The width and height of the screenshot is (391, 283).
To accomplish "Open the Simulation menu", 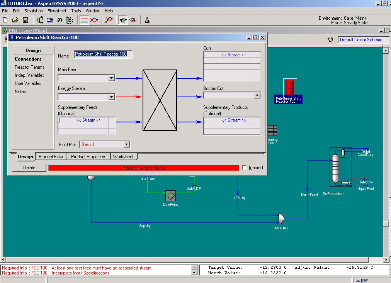I will pos(34,11).
